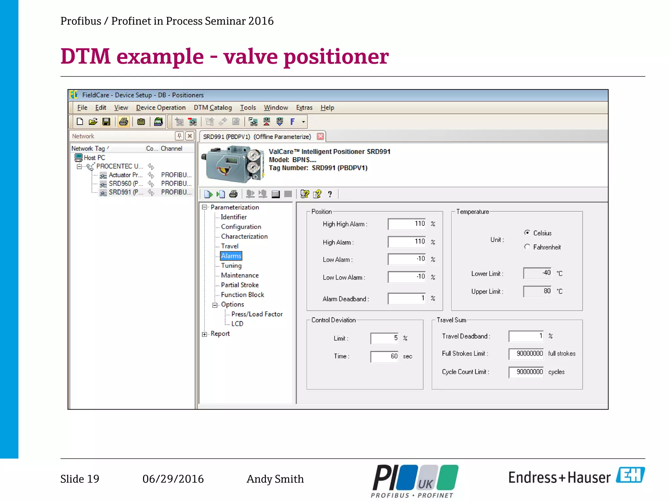The image size is (669, 502).
Task: Select the Fahrenheit radio button
Action: [527, 246]
